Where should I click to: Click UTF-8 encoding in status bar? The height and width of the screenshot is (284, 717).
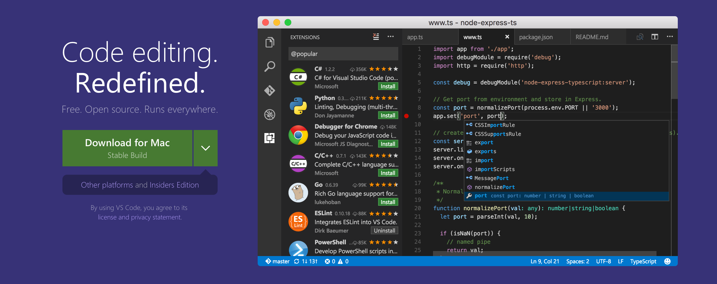(604, 261)
